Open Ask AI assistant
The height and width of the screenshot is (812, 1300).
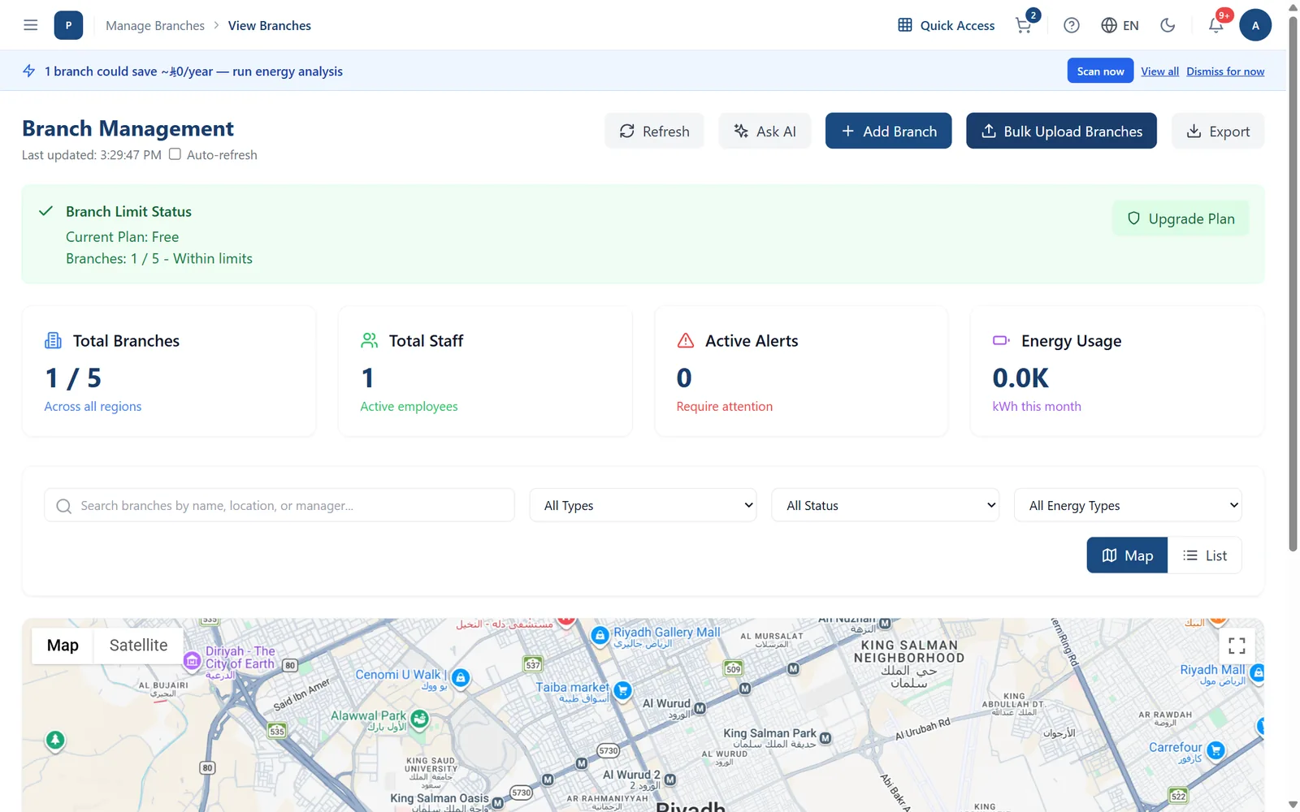point(765,131)
